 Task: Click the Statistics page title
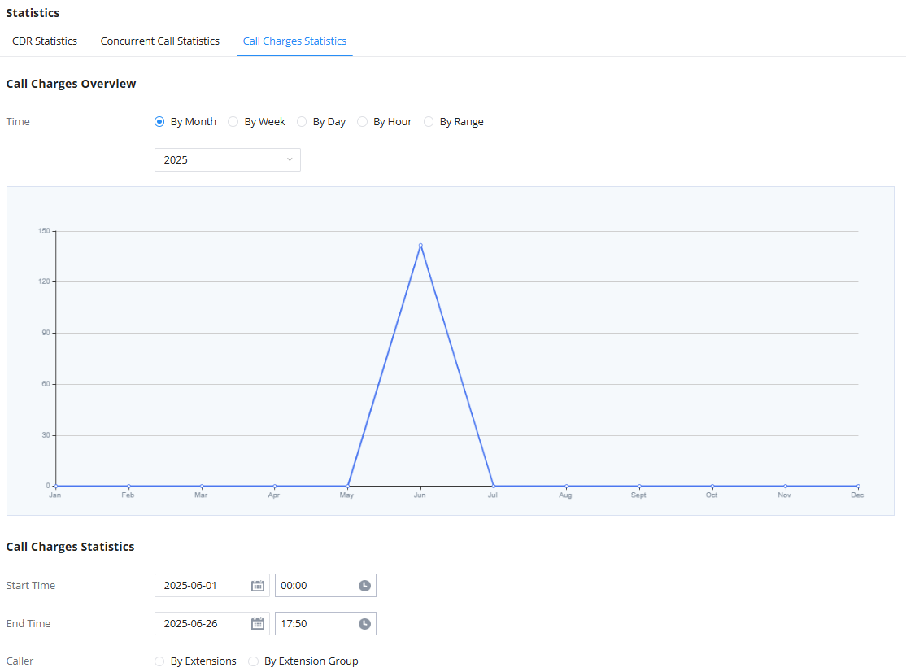tap(33, 13)
